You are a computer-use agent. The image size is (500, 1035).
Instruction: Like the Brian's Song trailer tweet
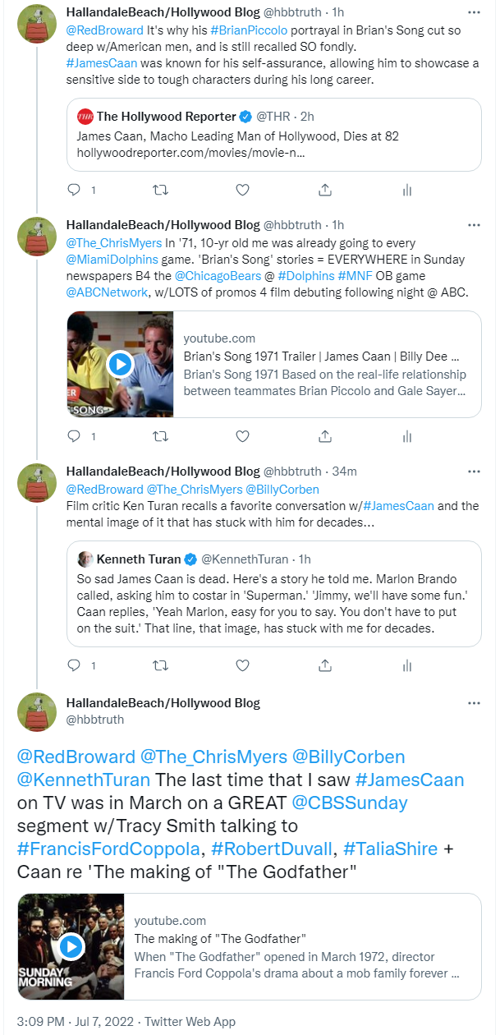click(242, 435)
